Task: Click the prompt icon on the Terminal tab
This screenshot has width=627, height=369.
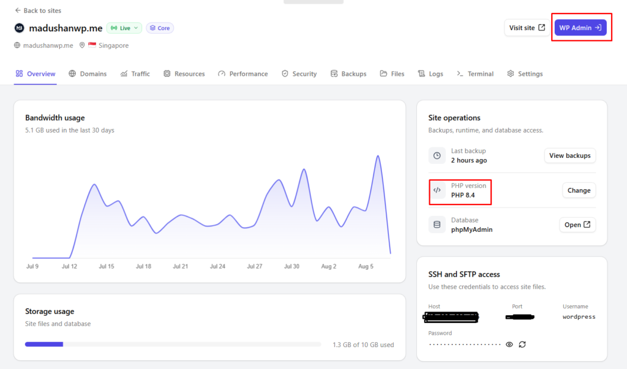Action: [x=460, y=73]
